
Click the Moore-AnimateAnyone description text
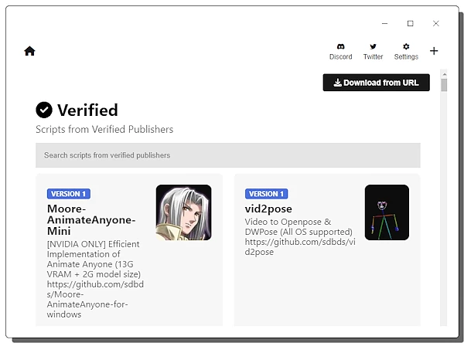(x=95, y=279)
